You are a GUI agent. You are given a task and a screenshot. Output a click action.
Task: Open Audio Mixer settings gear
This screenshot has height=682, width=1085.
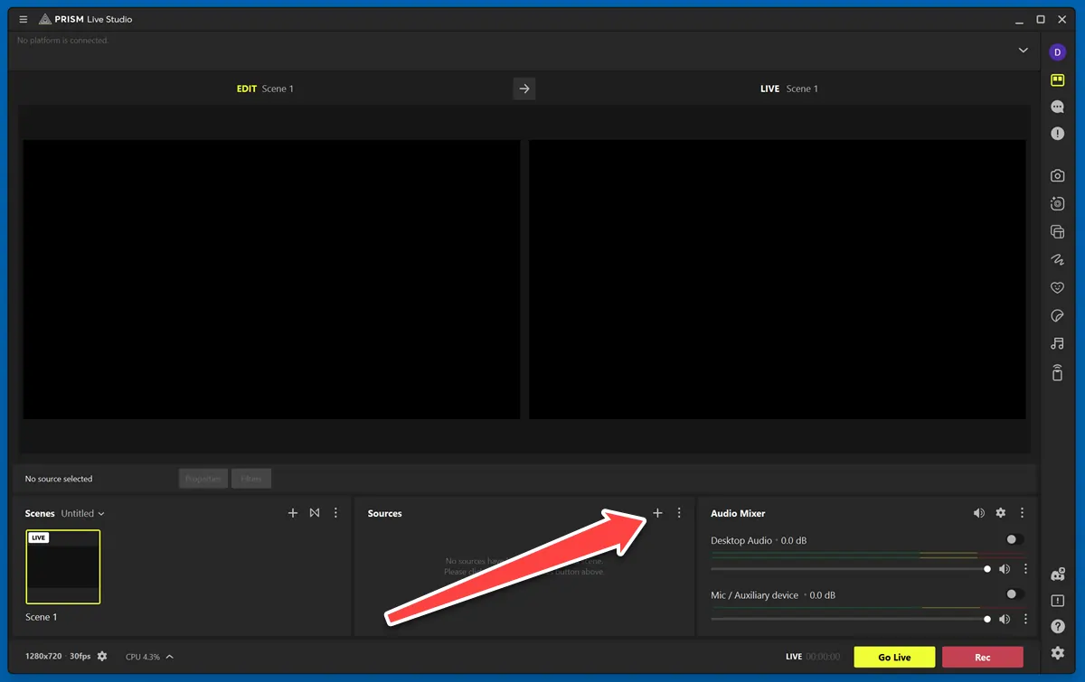click(1000, 513)
